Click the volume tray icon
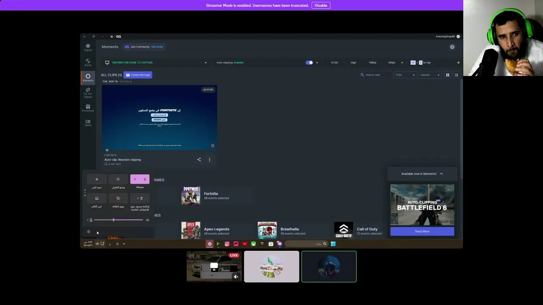Image resolution: width=543 pixels, height=305 pixels. point(97,244)
